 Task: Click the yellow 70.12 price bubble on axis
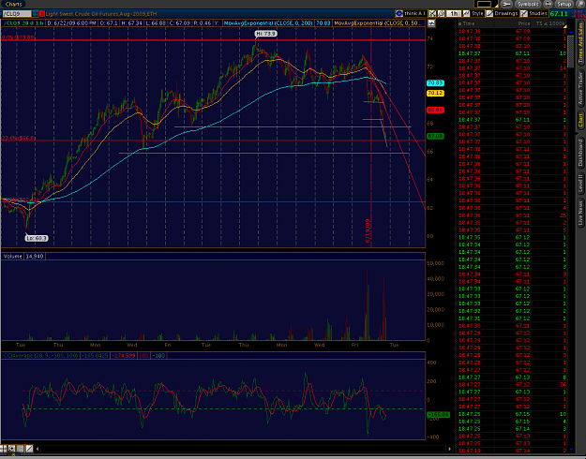tap(435, 93)
